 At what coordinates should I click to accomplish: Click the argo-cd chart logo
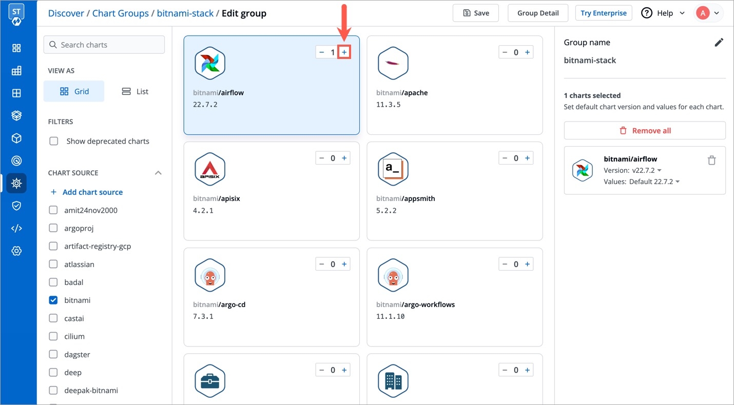pos(210,275)
